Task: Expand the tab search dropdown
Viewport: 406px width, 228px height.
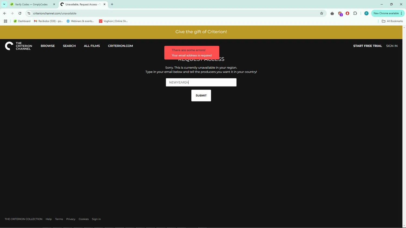Action: coord(4,4)
